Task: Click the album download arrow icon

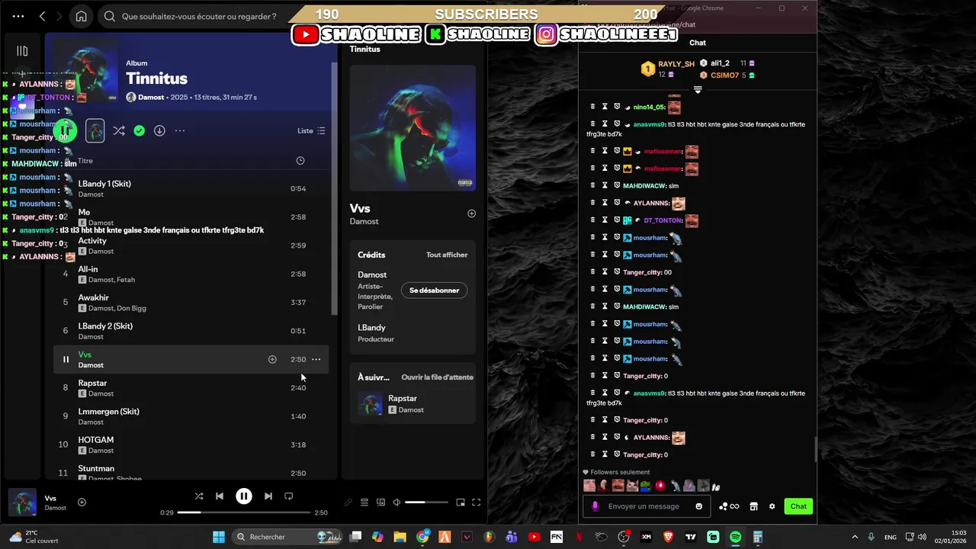Action: pos(159,130)
